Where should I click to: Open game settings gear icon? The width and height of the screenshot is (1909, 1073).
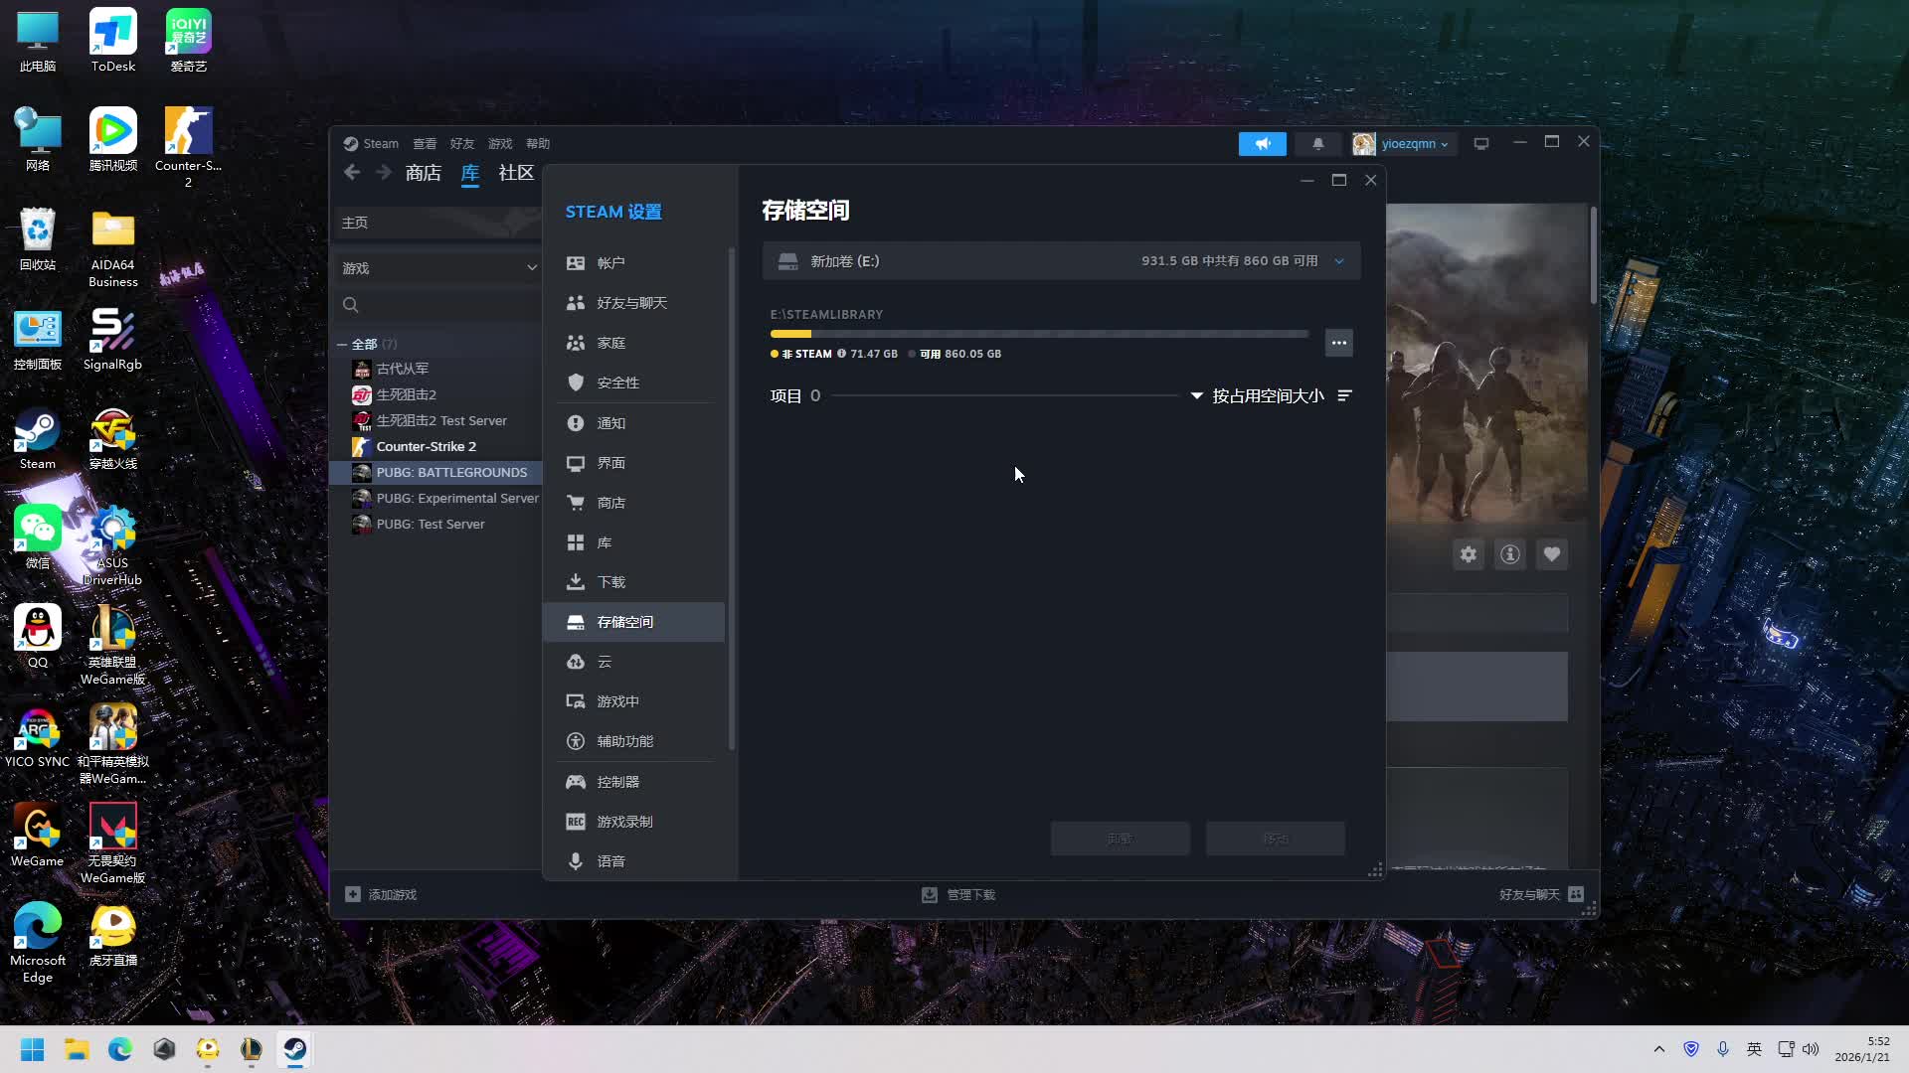(1468, 554)
